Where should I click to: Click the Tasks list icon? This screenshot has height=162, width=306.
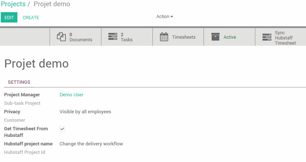click(113, 37)
